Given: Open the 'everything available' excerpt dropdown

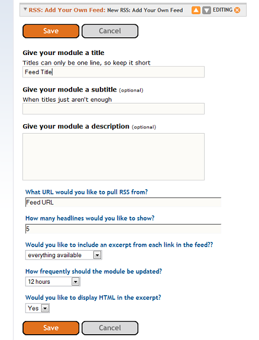Looking at the screenshot, I should pos(63,255).
